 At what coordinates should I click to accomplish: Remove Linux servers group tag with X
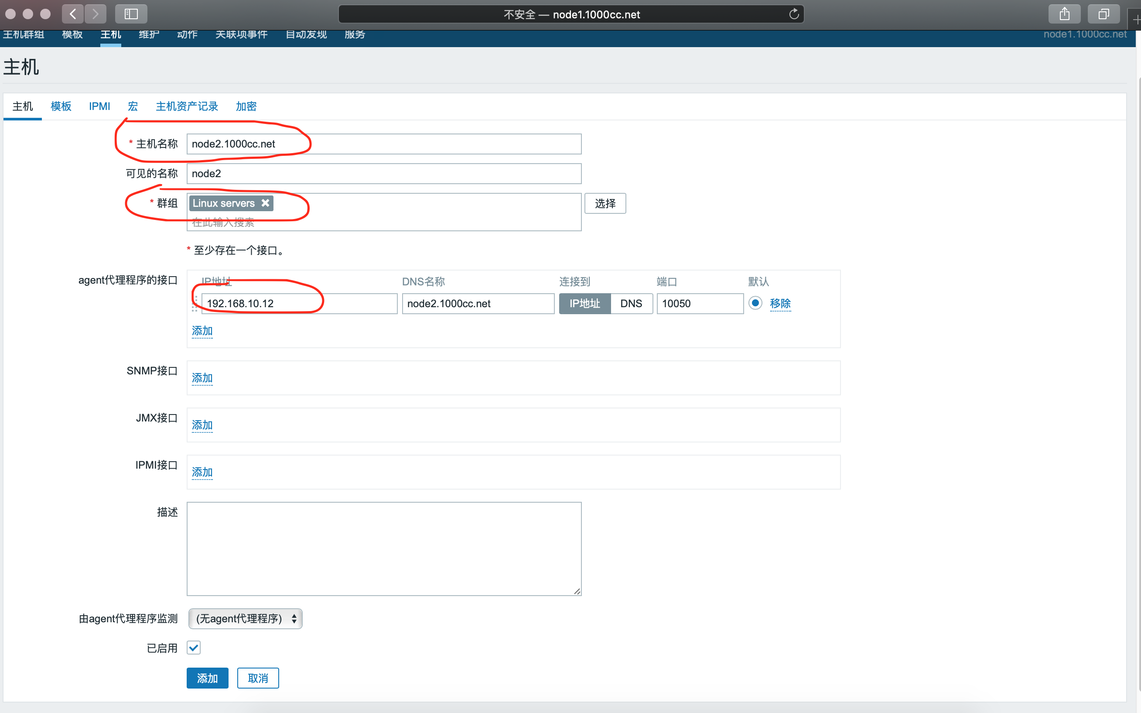[x=265, y=203]
